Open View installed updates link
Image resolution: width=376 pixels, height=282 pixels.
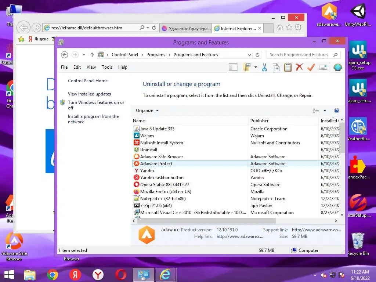coord(89,94)
